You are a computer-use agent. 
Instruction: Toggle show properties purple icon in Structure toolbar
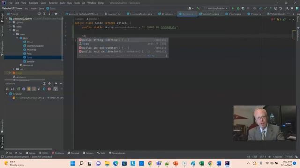[x=24, y=89]
